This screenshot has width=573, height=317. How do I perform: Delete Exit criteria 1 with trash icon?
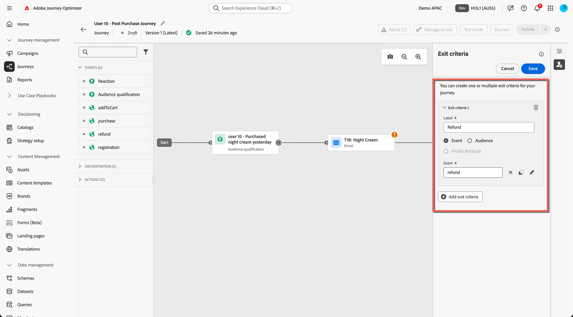click(536, 108)
